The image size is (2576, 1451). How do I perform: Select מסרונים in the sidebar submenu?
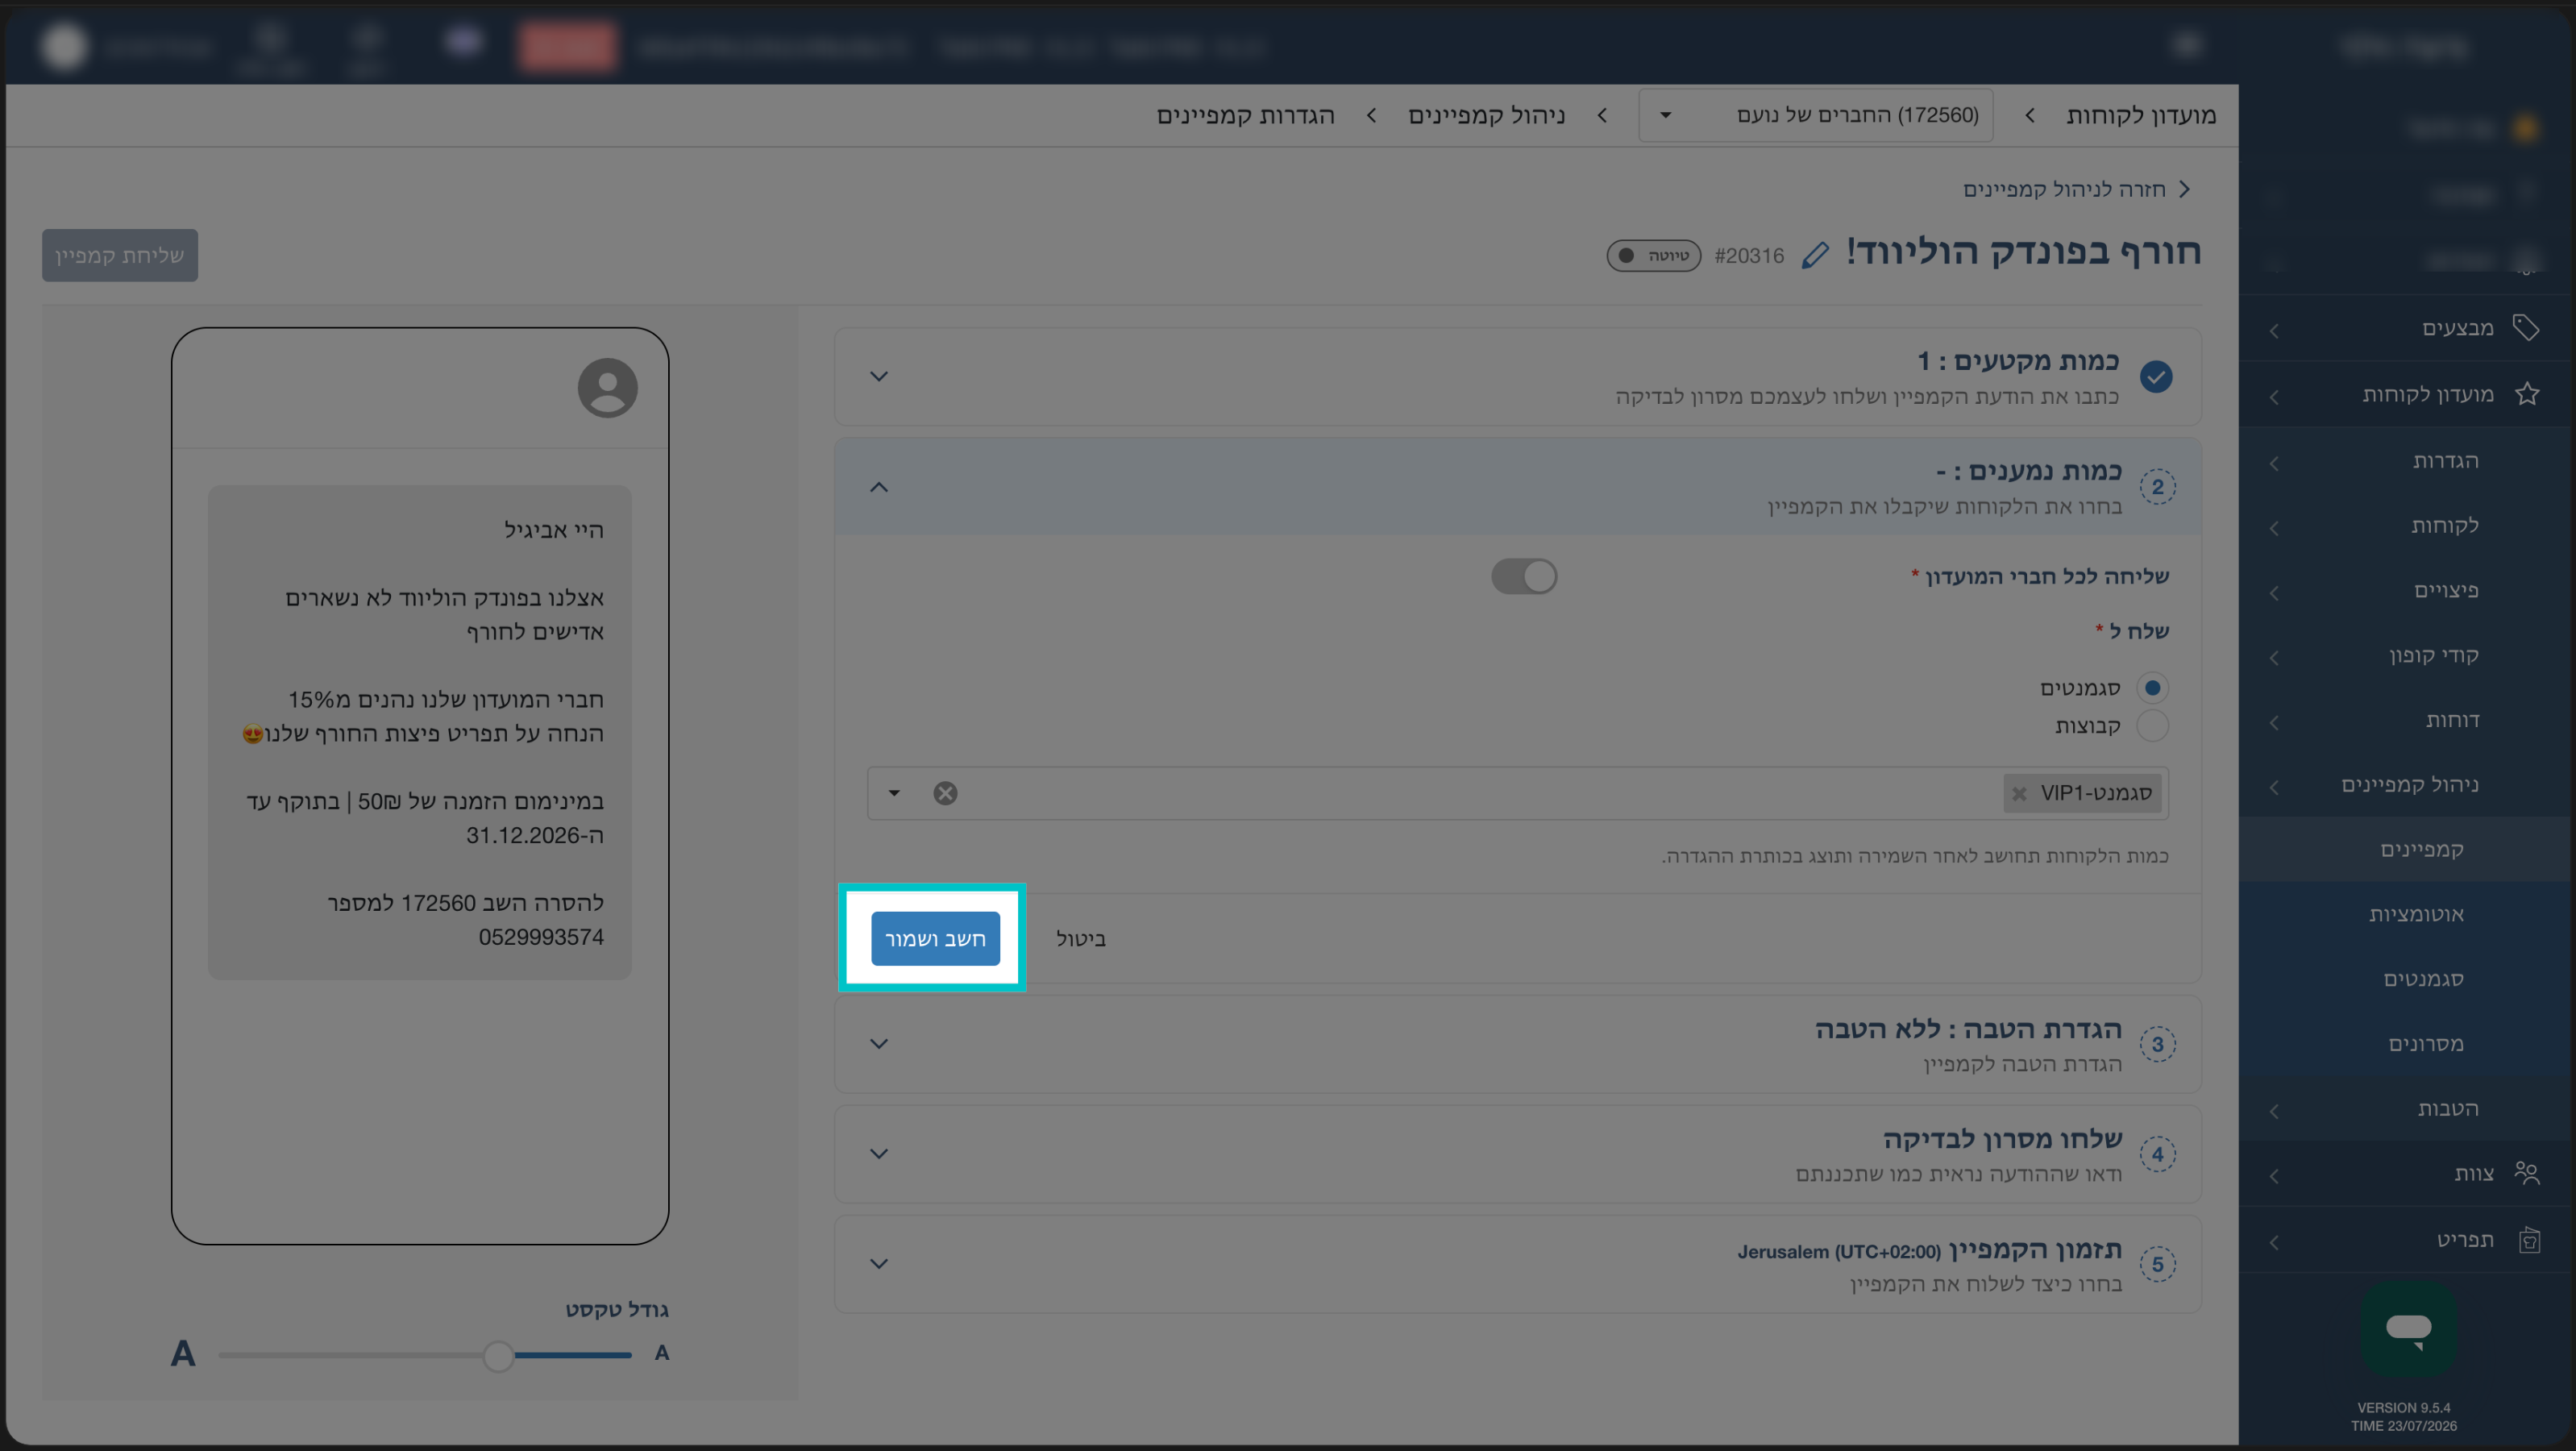[x=2406, y=1044]
